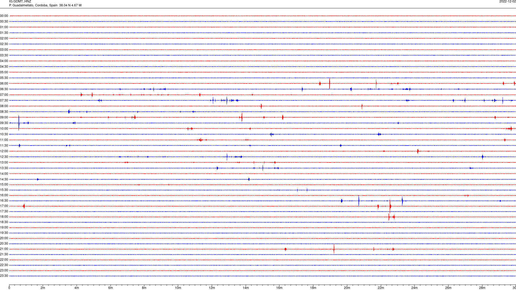This screenshot has height=290, width=516.
Task: Select the 00:30 time row label
Action: tap(4, 21)
